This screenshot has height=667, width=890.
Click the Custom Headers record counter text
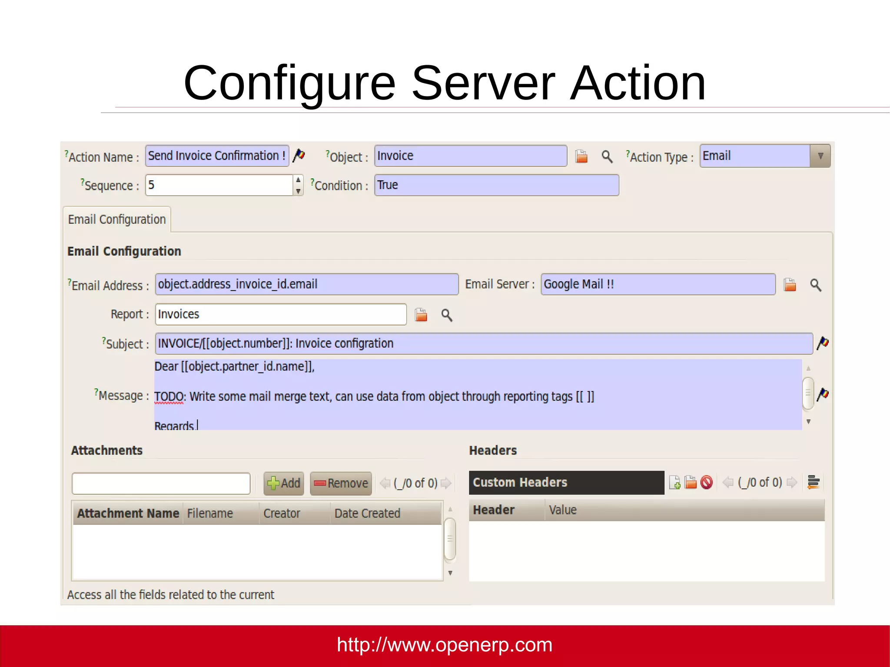[x=760, y=482]
